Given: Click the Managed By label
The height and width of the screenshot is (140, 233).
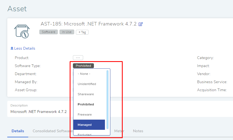Looking at the screenshot, I should point(26,82).
